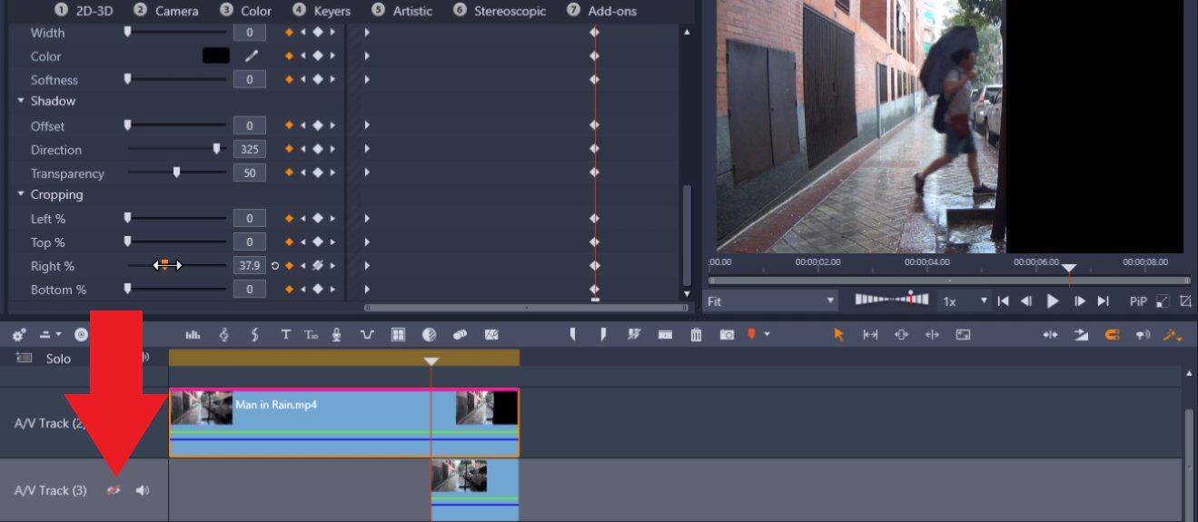Jump to the start of preview
Screen dimensions: 1198x522
pyautogui.click(x=1004, y=300)
